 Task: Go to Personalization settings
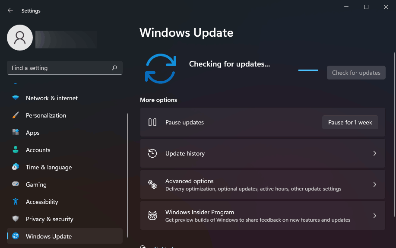[65, 115]
